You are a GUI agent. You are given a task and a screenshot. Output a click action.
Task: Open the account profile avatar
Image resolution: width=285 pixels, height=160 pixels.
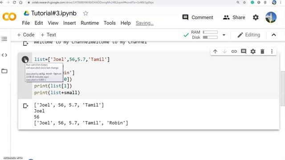tap(271, 17)
